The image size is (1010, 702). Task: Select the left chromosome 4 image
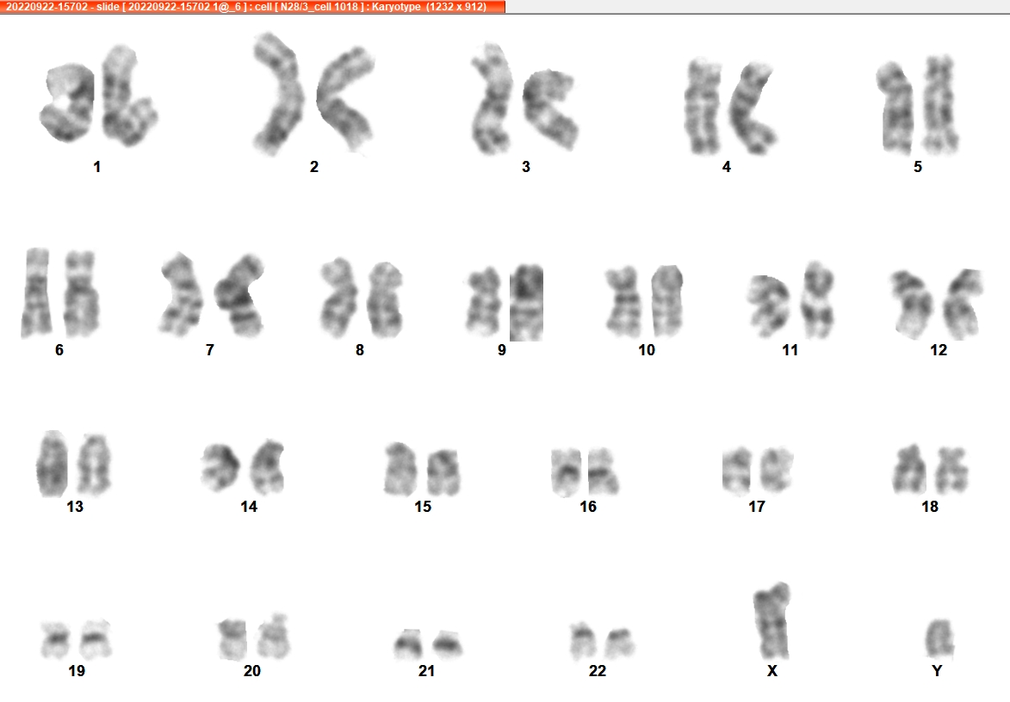click(703, 107)
